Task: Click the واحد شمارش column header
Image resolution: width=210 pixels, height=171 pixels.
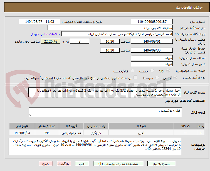Action: 96,126
